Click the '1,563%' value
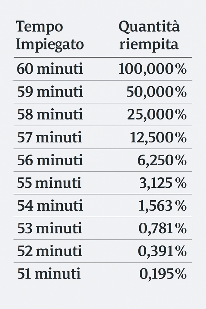 point(163,206)
